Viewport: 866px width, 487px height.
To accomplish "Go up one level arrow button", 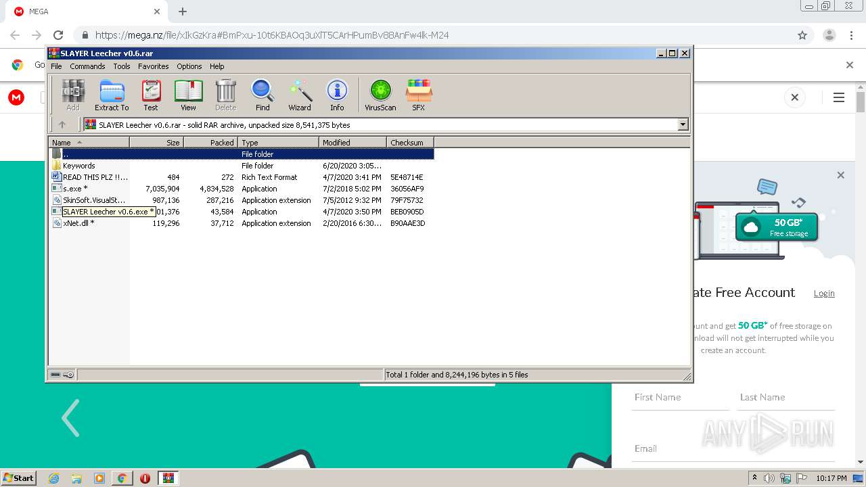I will [62, 124].
